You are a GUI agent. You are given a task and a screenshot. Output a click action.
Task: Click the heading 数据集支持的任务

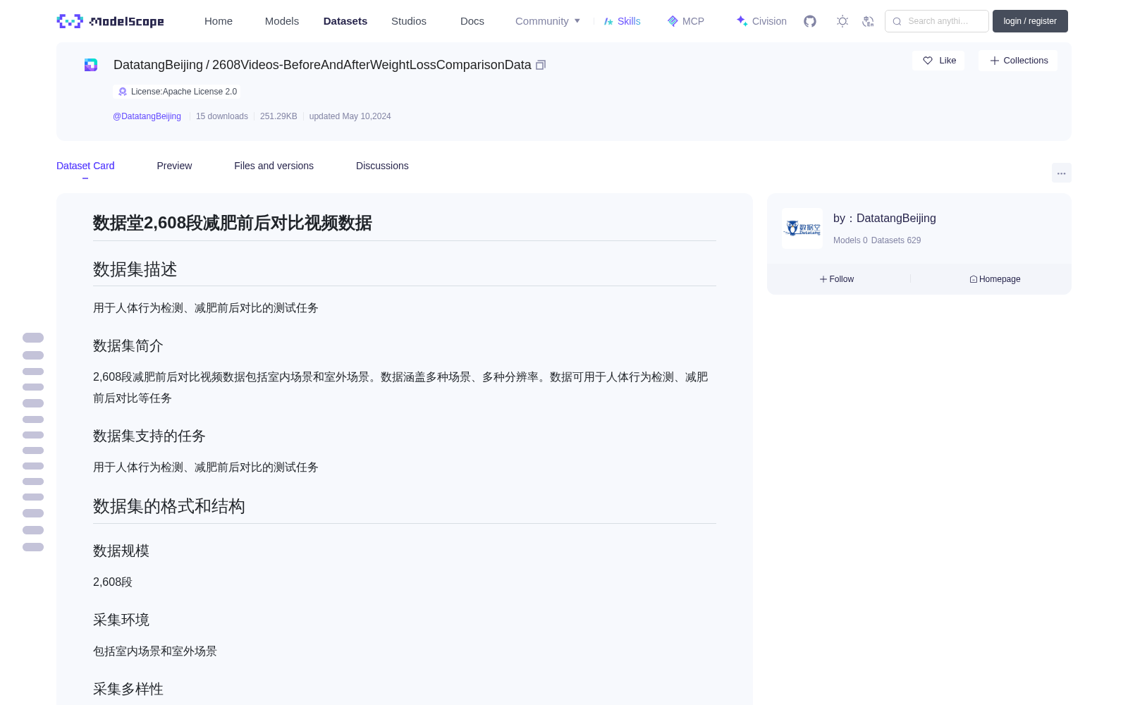[149, 436]
